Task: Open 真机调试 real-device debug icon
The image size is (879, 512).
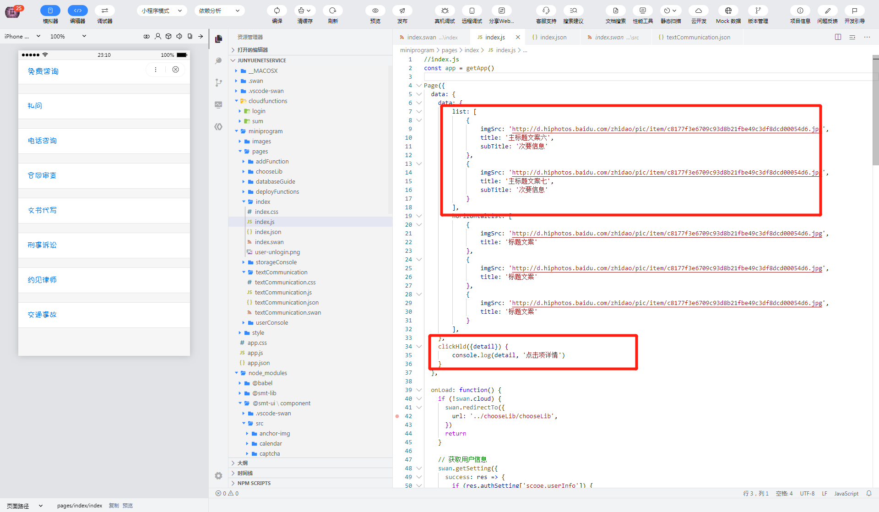Action: [x=445, y=11]
